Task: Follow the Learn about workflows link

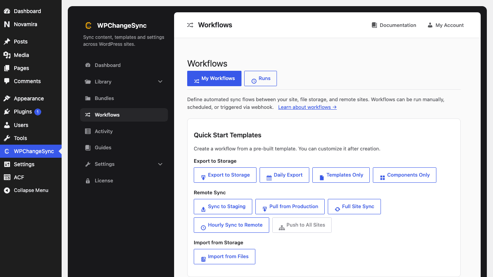Action: [307, 107]
